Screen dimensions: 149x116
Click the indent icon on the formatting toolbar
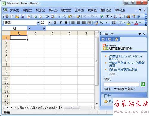pos(114,23)
